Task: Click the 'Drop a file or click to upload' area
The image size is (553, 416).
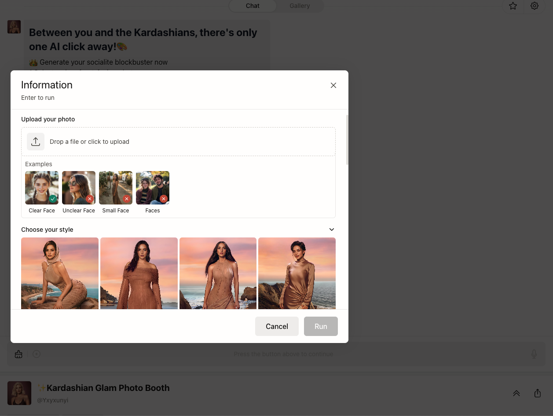Action: click(x=178, y=142)
